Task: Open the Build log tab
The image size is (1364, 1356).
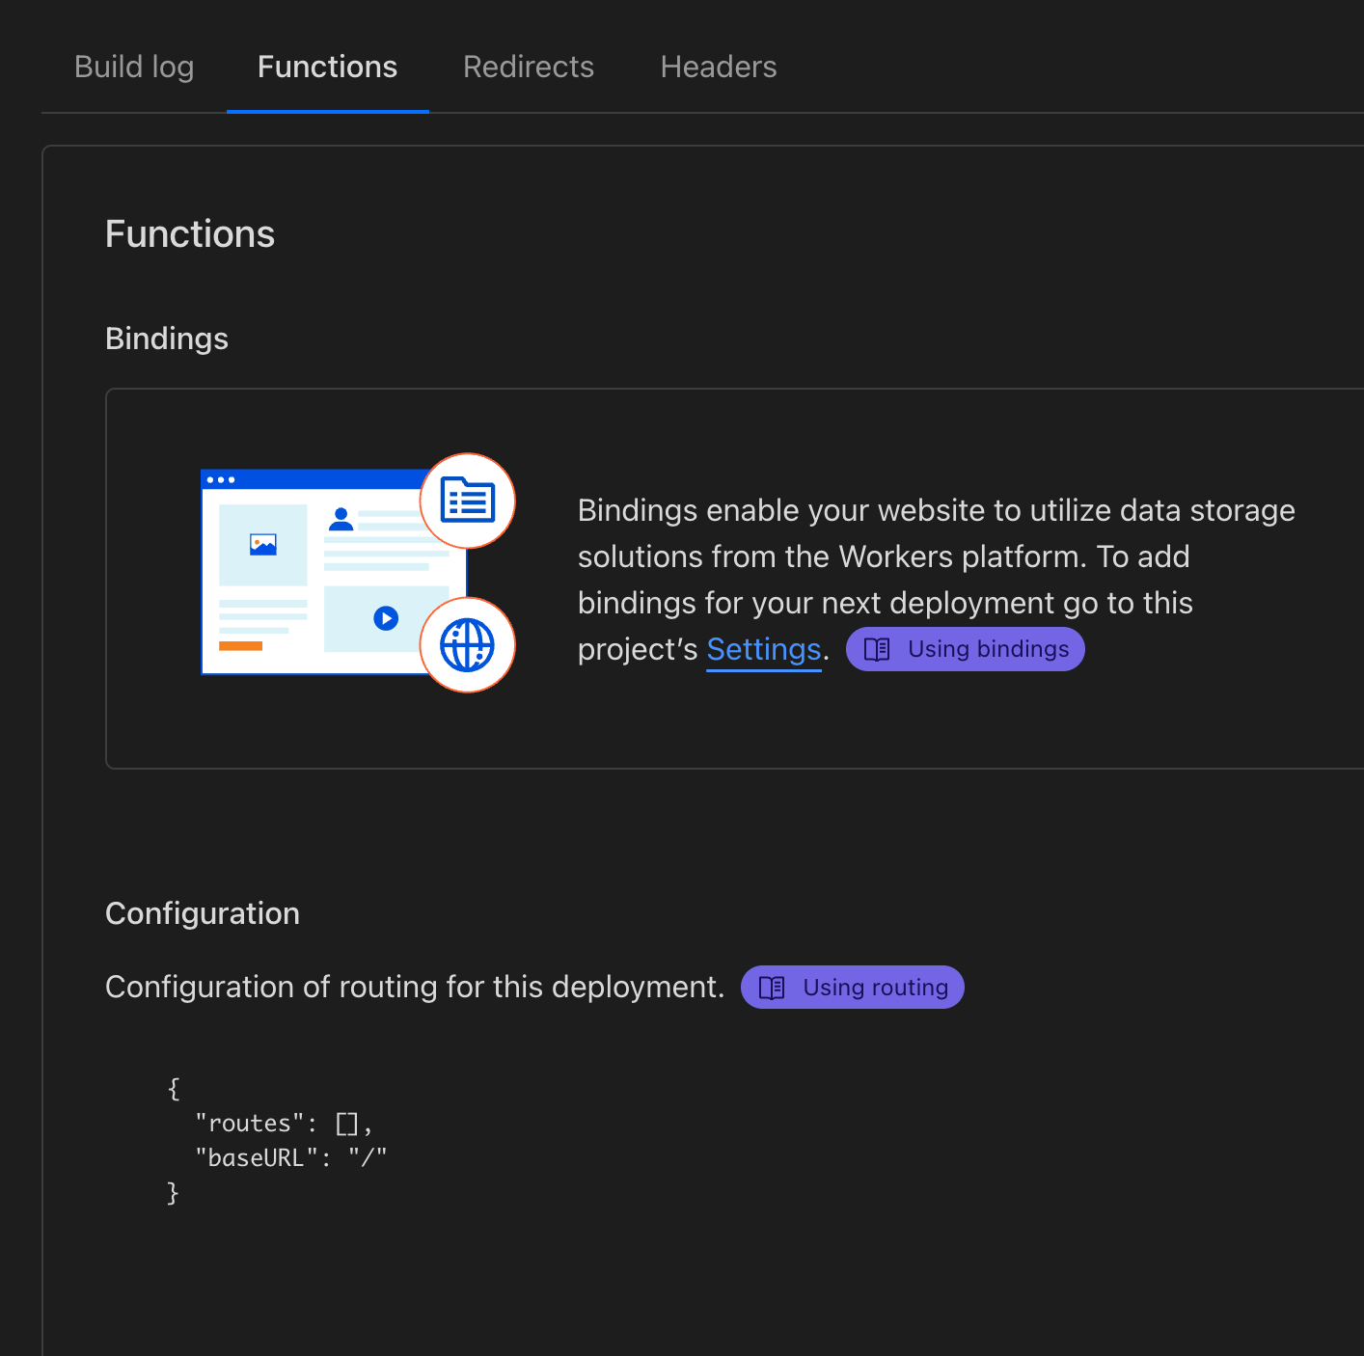Action: tap(134, 67)
